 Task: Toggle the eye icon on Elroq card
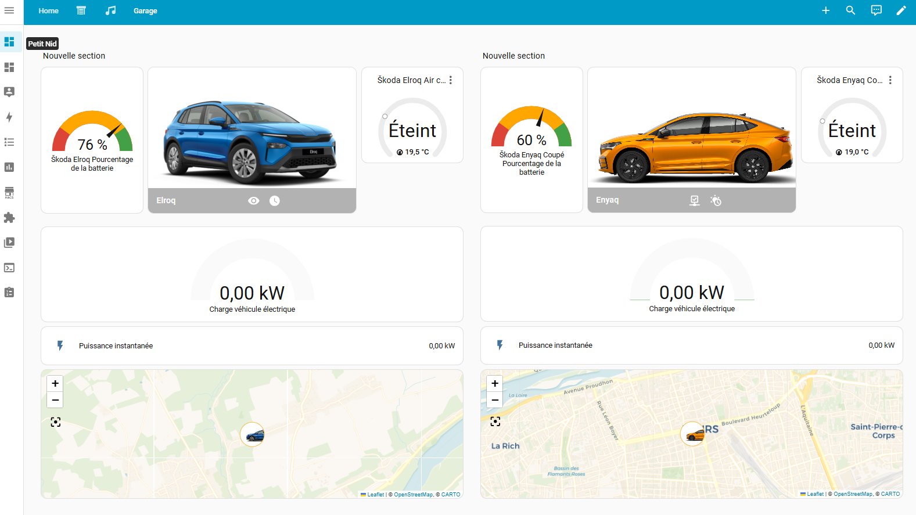254,201
